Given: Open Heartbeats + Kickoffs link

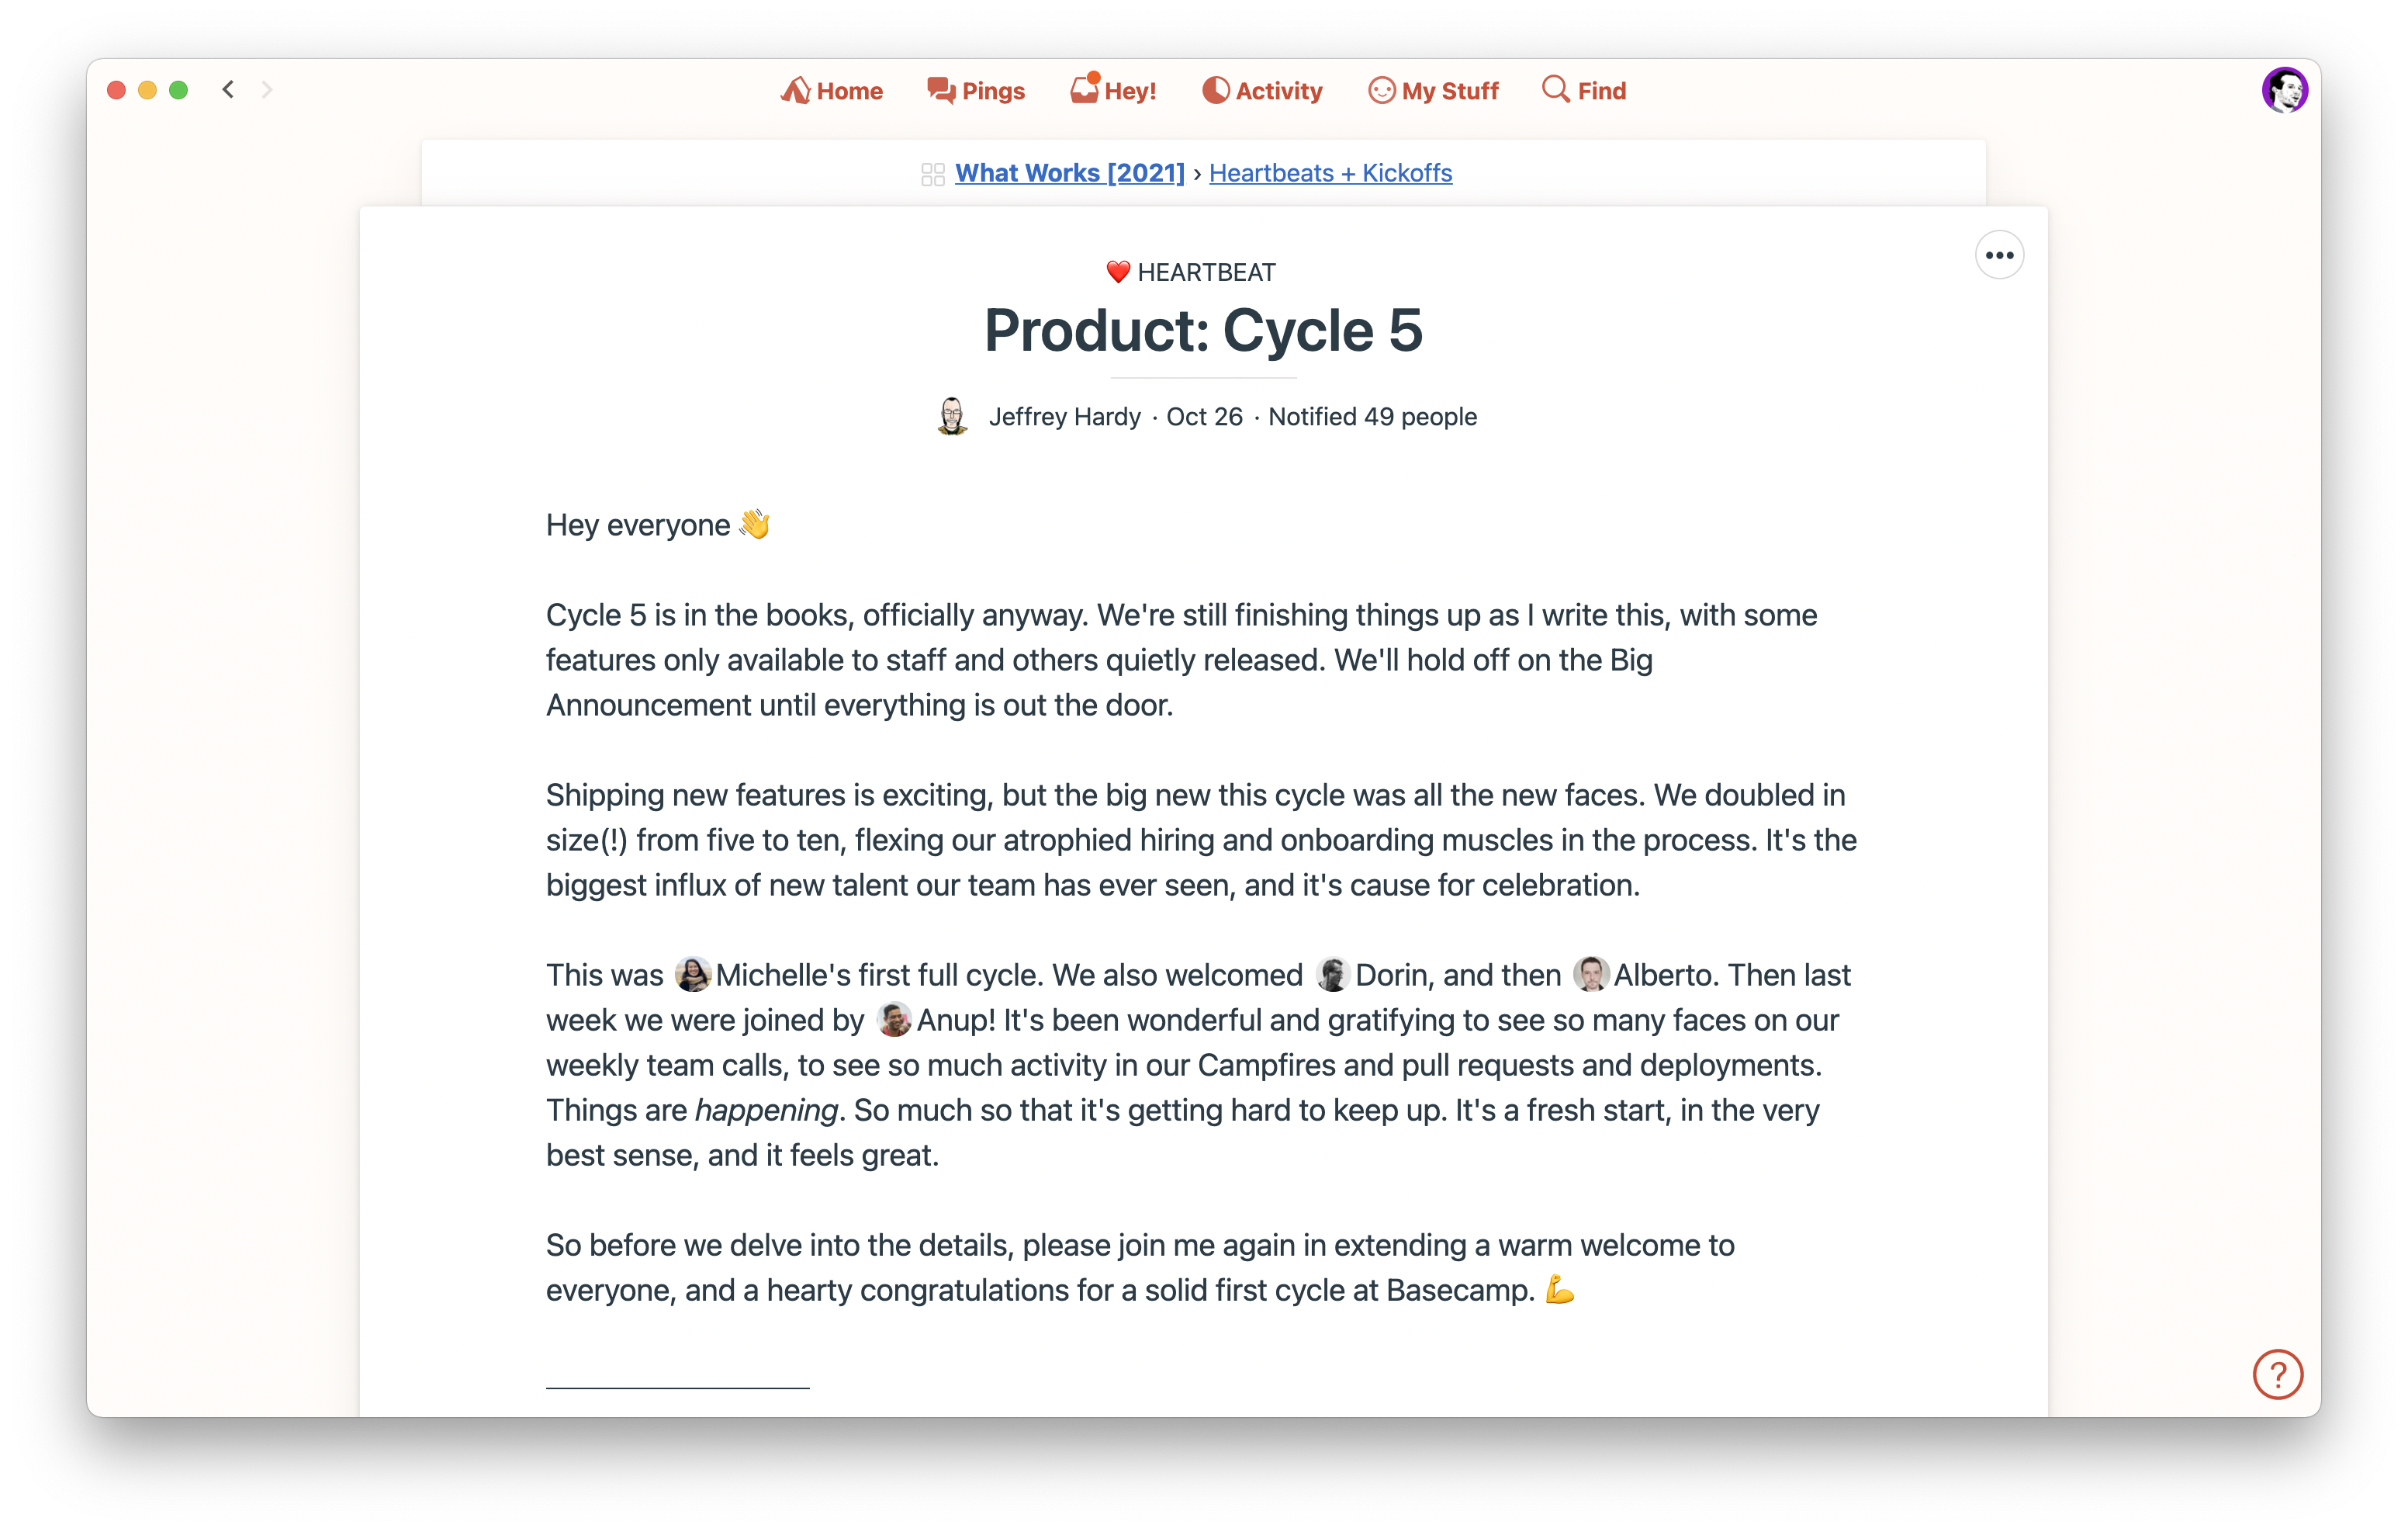Looking at the screenshot, I should (x=1330, y=173).
